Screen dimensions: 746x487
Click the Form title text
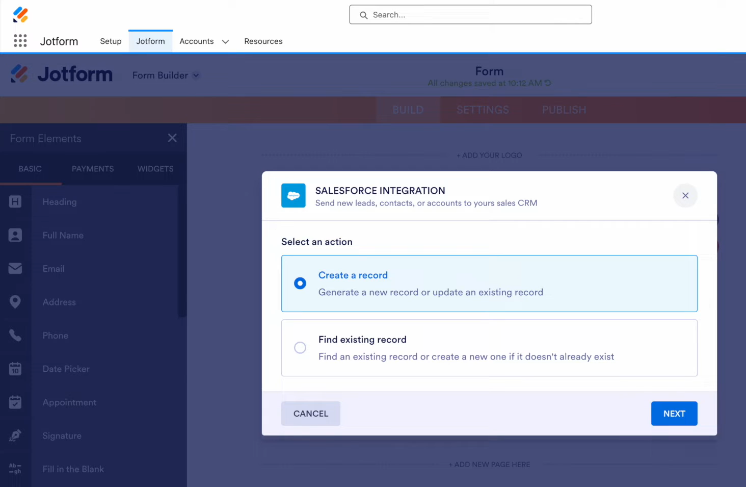[489, 71]
